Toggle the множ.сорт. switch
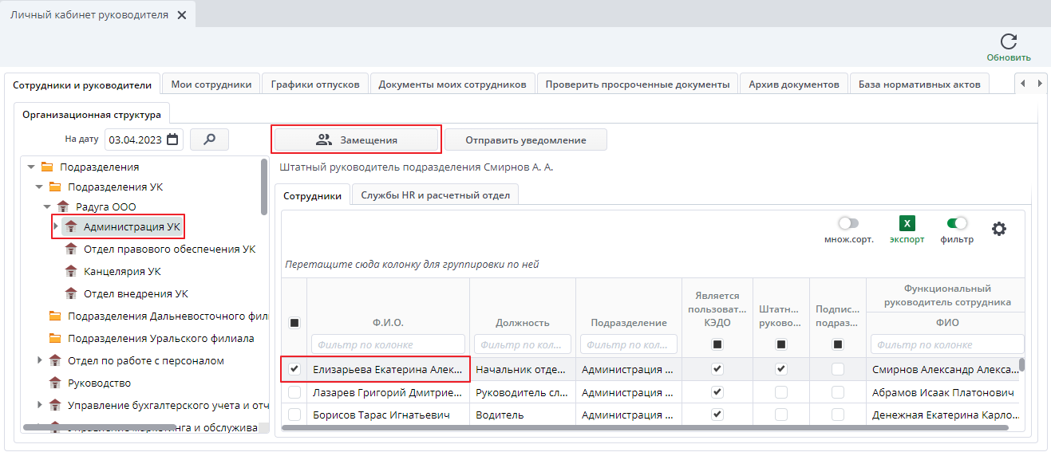 click(848, 224)
